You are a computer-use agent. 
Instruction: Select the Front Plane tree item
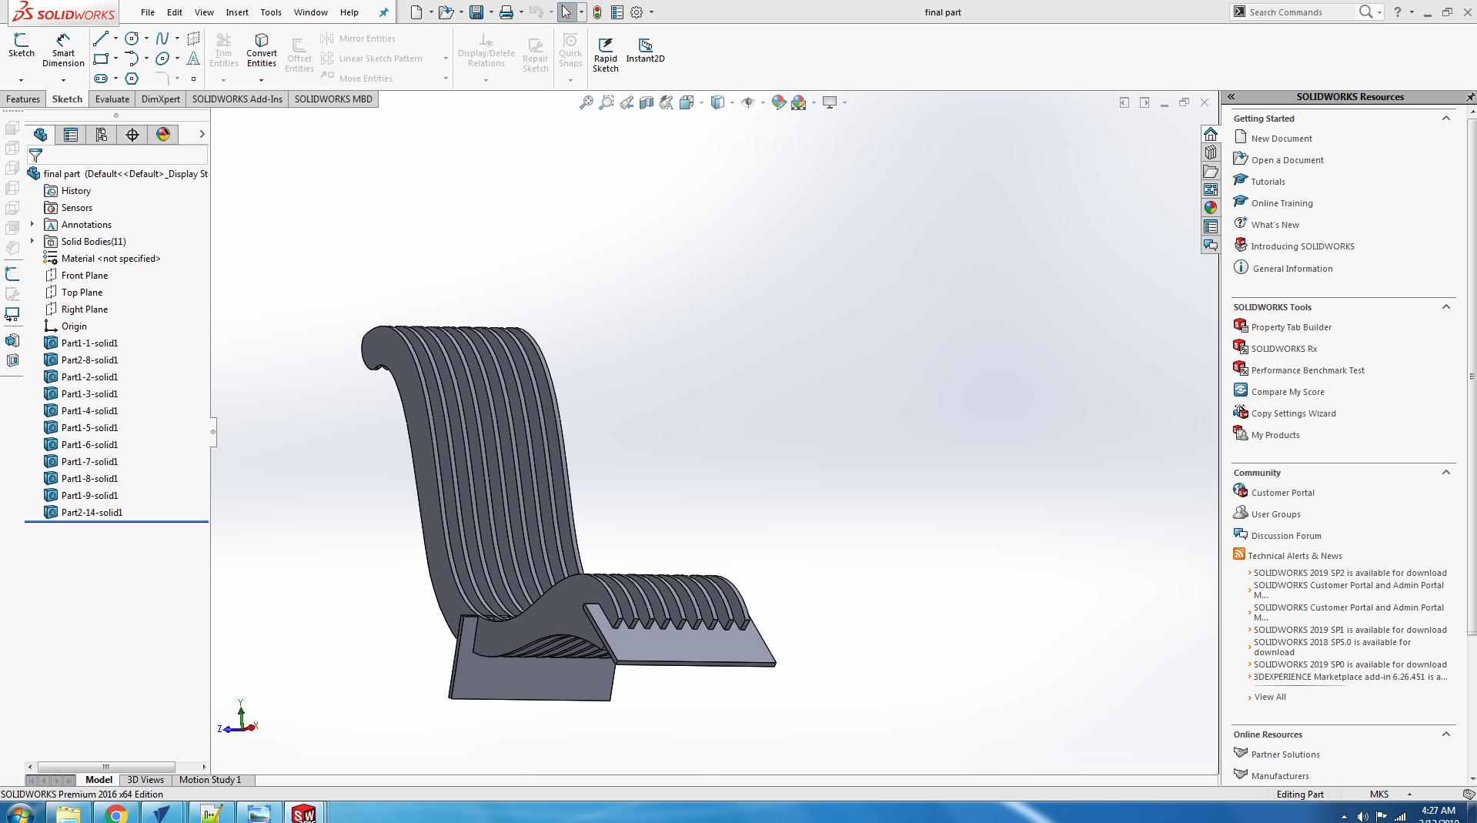pos(85,276)
